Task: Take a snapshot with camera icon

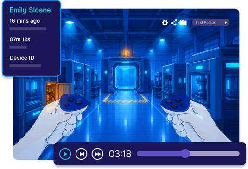Action: point(183,23)
